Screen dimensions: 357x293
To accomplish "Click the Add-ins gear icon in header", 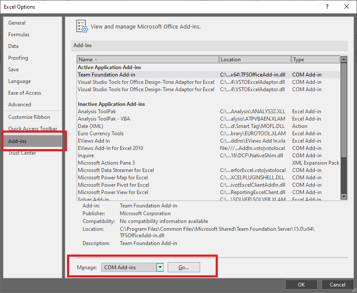I will (82, 26).
